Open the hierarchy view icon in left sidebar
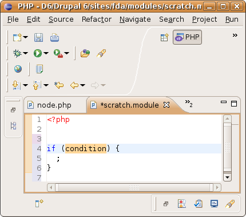Image resolution: width=246 pixels, height=217 pixels. point(13,126)
